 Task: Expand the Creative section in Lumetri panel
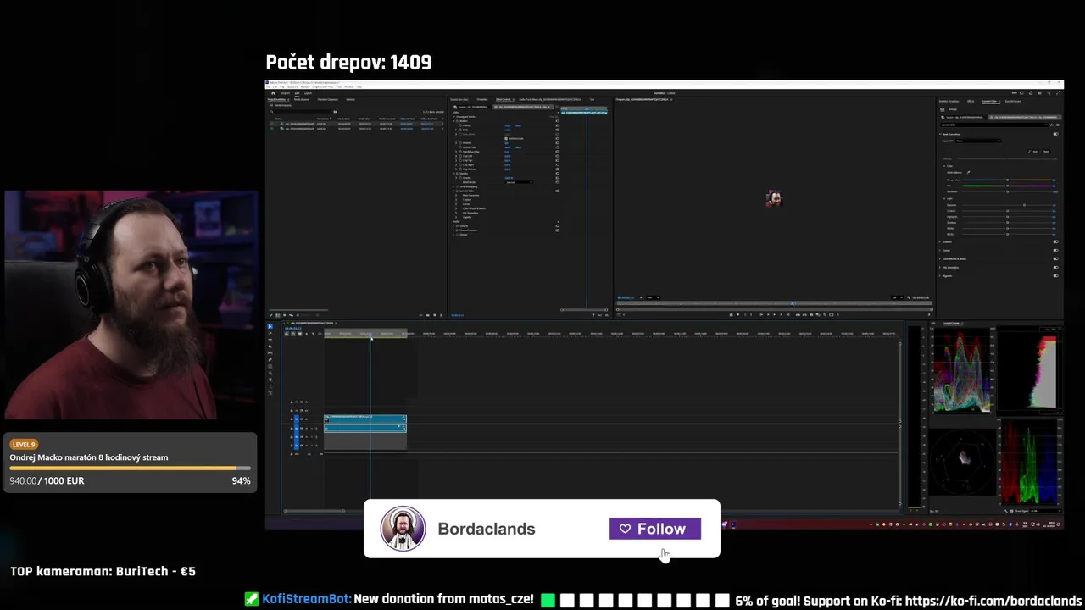[939, 241]
